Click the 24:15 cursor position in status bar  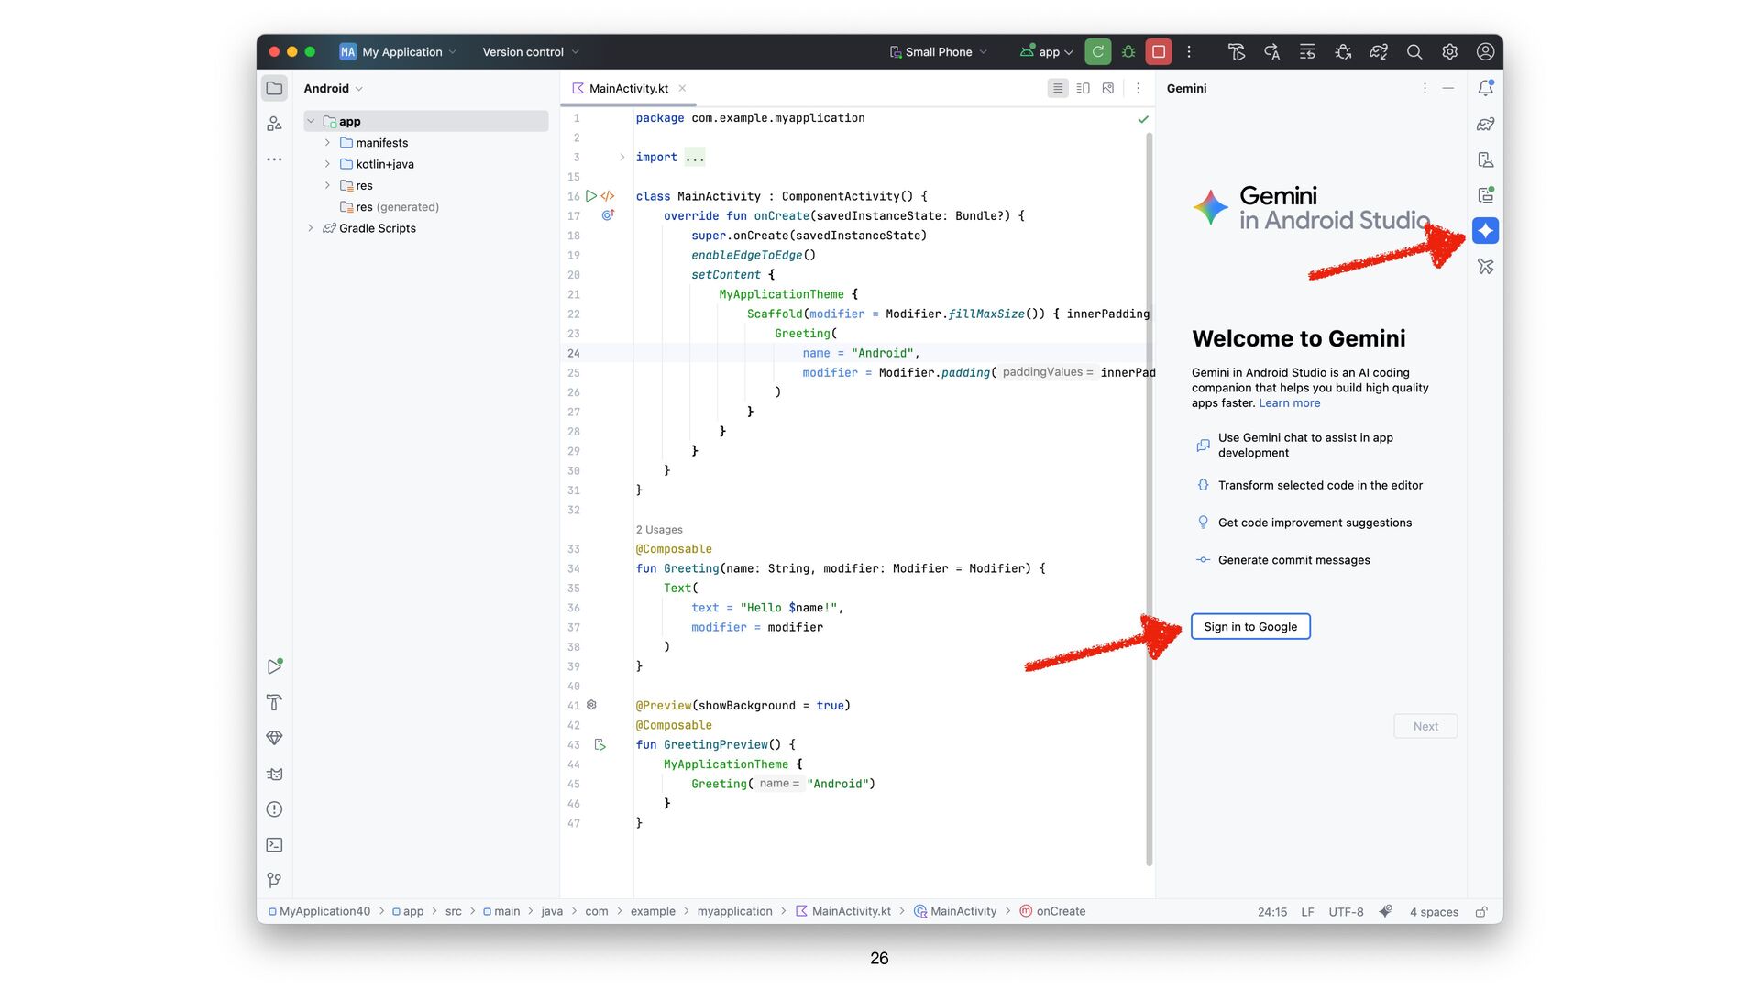point(1271,912)
